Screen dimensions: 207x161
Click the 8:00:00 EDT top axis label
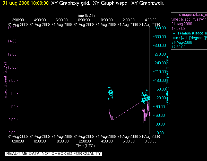[84, 20]
